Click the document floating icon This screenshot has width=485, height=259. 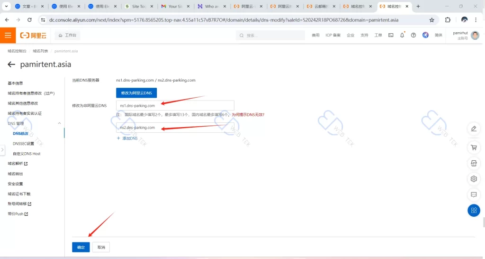pyautogui.click(x=474, y=163)
